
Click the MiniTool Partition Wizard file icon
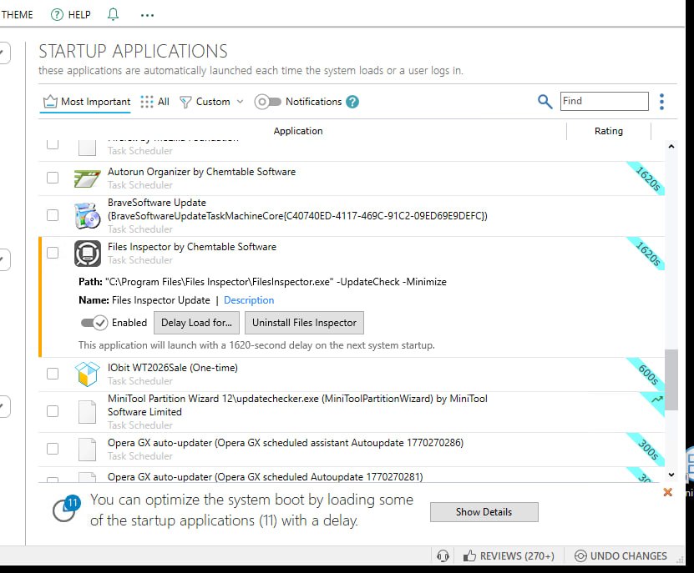tap(87, 412)
